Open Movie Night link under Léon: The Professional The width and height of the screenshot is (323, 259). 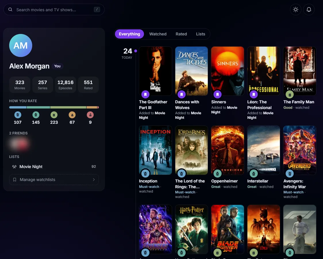tap(260, 115)
